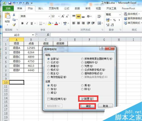Toggle Italic formatting
This screenshot has height=121, width=142.
(x=27, y=23)
